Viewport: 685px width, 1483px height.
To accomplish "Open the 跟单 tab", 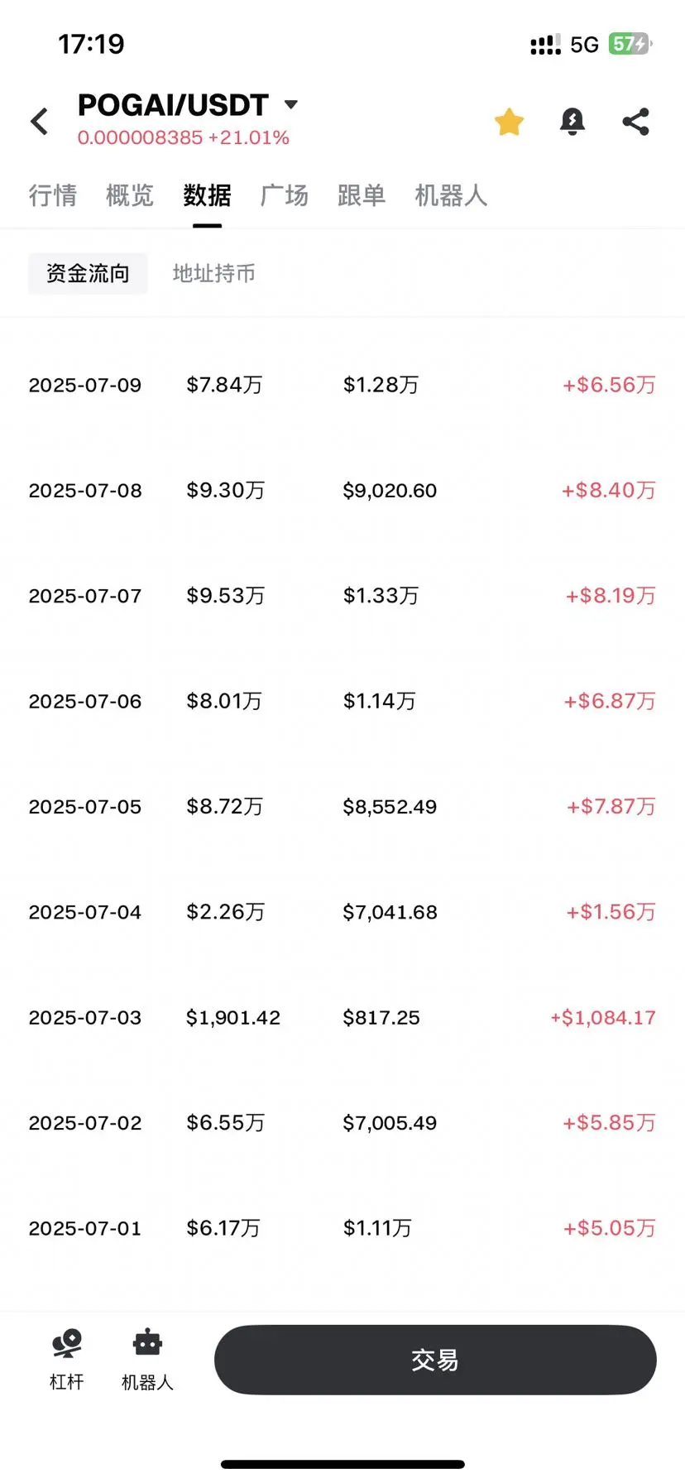I will (362, 195).
